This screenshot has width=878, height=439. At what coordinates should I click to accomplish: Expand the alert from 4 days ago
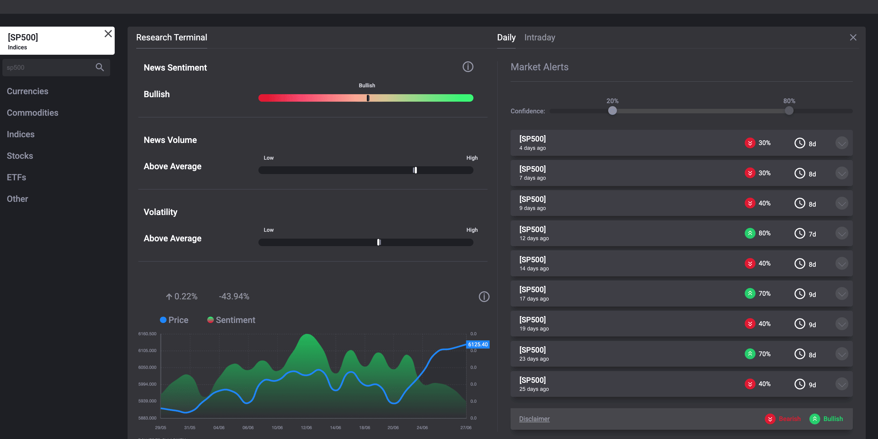coord(841,143)
